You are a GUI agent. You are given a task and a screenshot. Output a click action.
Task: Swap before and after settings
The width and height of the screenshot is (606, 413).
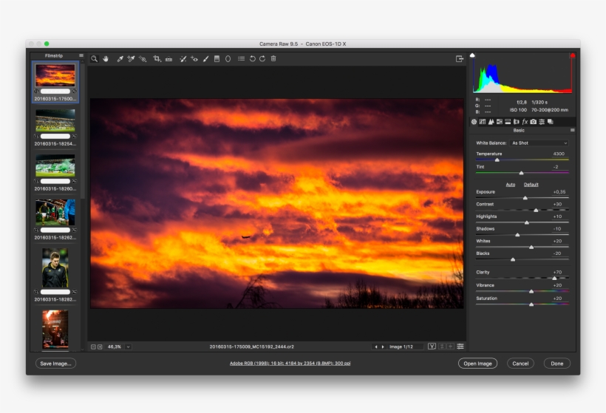click(442, 347)
